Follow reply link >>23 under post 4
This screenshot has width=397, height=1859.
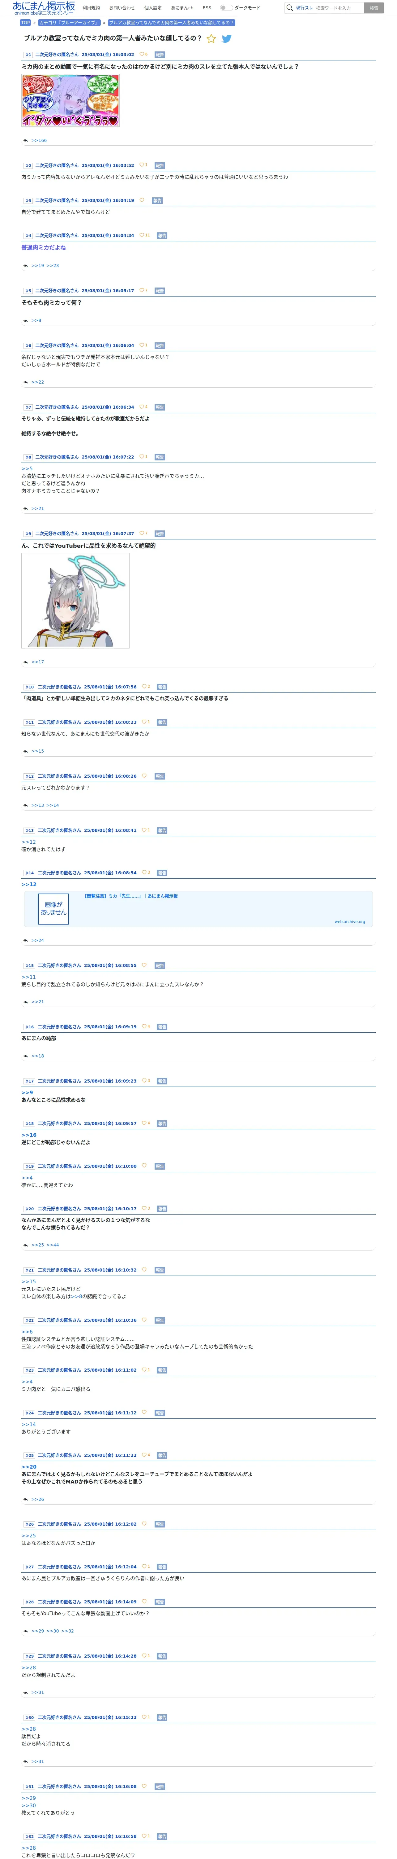coord(53,266)
